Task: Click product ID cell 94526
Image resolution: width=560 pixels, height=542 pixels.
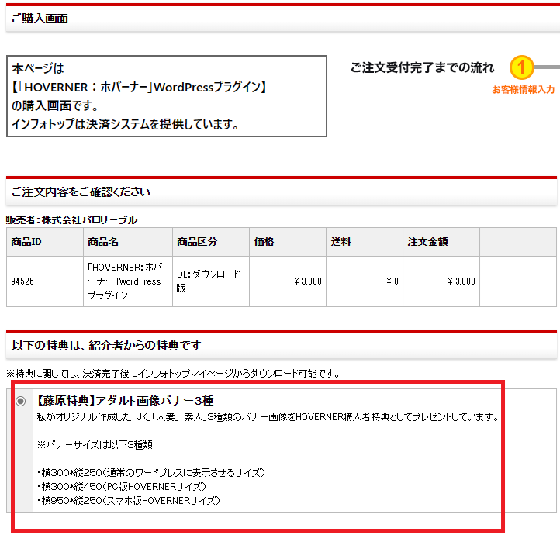Action: (x=45, y=281)
